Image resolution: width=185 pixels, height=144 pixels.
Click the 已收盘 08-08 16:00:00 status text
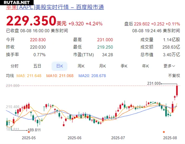tap(37, 31)
